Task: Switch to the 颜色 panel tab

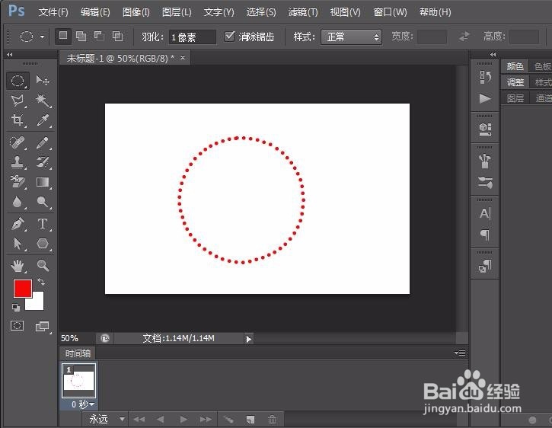Action: pyautogui.click(x=515, y=66)
